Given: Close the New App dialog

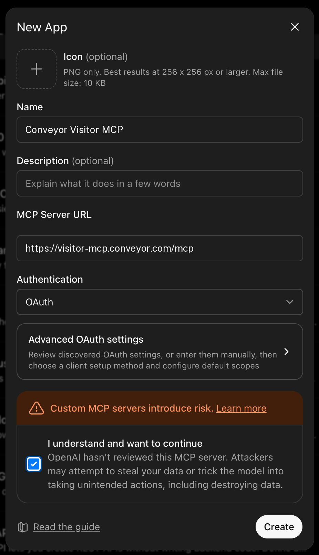Looking at the screenshot, I should coord(295,27).
